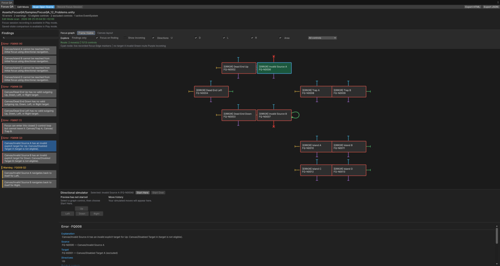The width and height of the screenshot is (500, 266).
Task: Export the report as JSON
Action: pos(490,7)
